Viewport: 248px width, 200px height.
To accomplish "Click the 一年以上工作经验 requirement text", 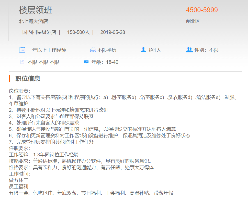I will click(x=47, y=50).
